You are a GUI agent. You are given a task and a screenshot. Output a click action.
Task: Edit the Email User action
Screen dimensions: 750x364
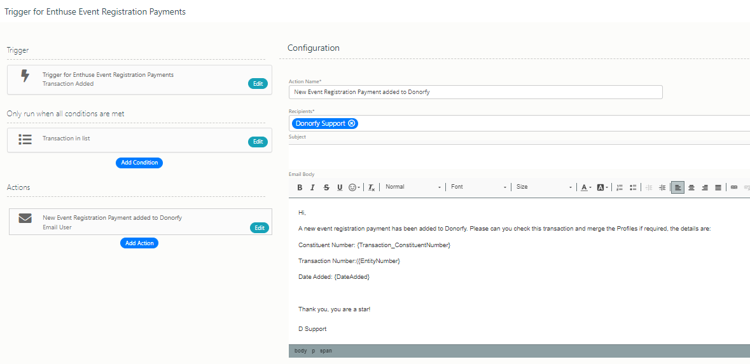tap(260, 228)
